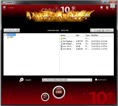
Task: Click the music icon of Im Flugzeug
Action: (x=62, y=41)
